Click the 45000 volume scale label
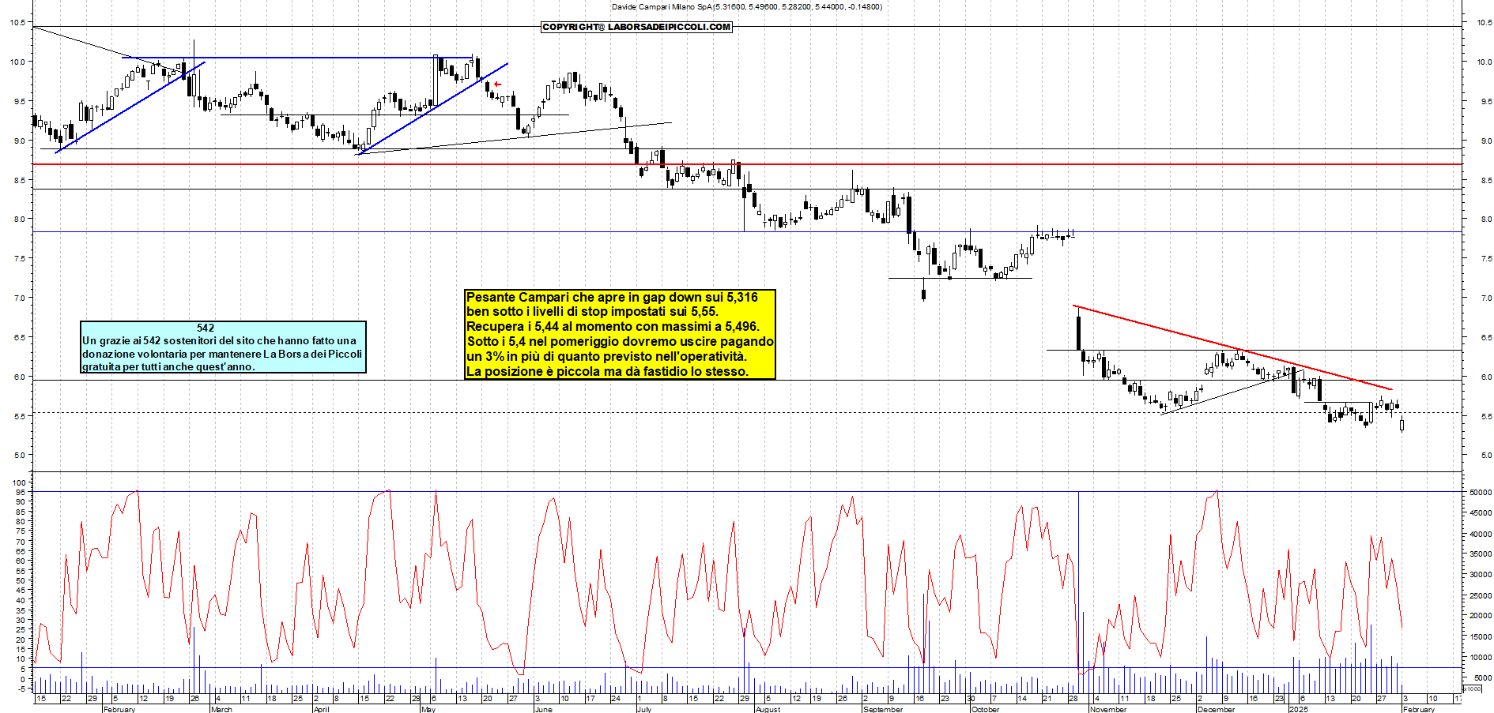1494x713 pixels. tap(1480, 512)
